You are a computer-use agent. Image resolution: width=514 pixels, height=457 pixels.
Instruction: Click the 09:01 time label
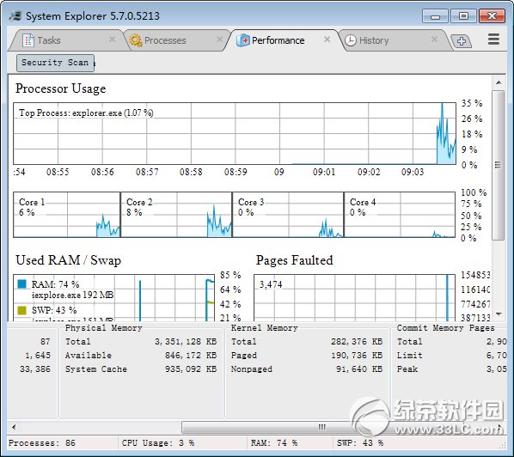coord(324,172)
